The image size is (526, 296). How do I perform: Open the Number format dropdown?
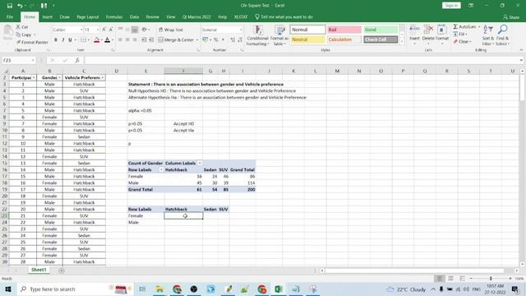[x=241, y=30]
